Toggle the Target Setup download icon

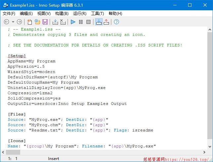(x=99, y=22)
